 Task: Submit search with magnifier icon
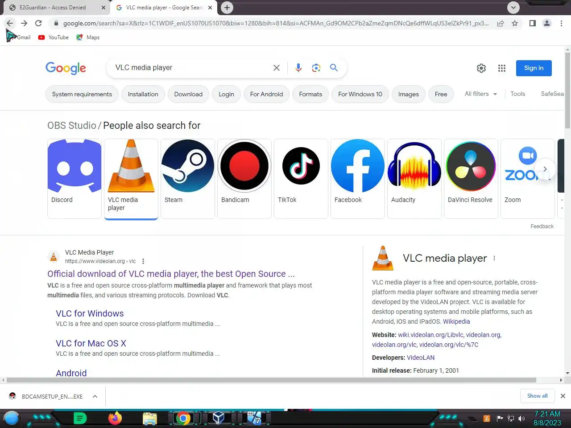coord(334,68)
